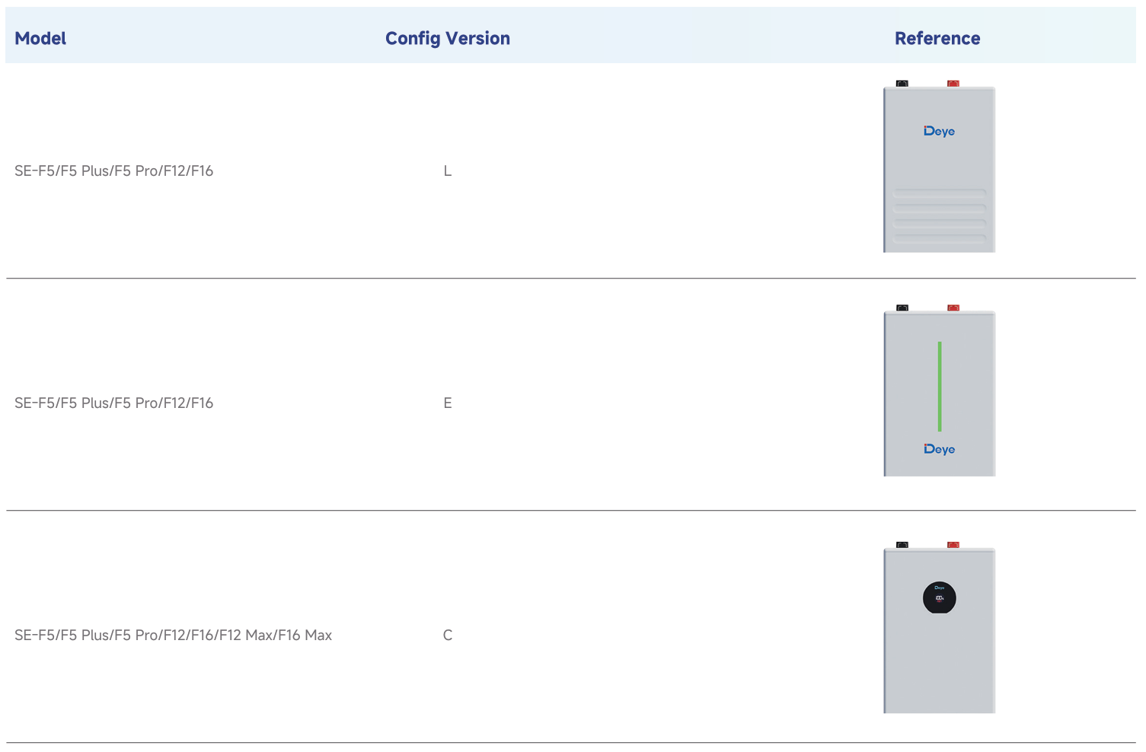
Task: Click the model text containing F12 Max/F16 Max
Action: [x=173, y=636]
